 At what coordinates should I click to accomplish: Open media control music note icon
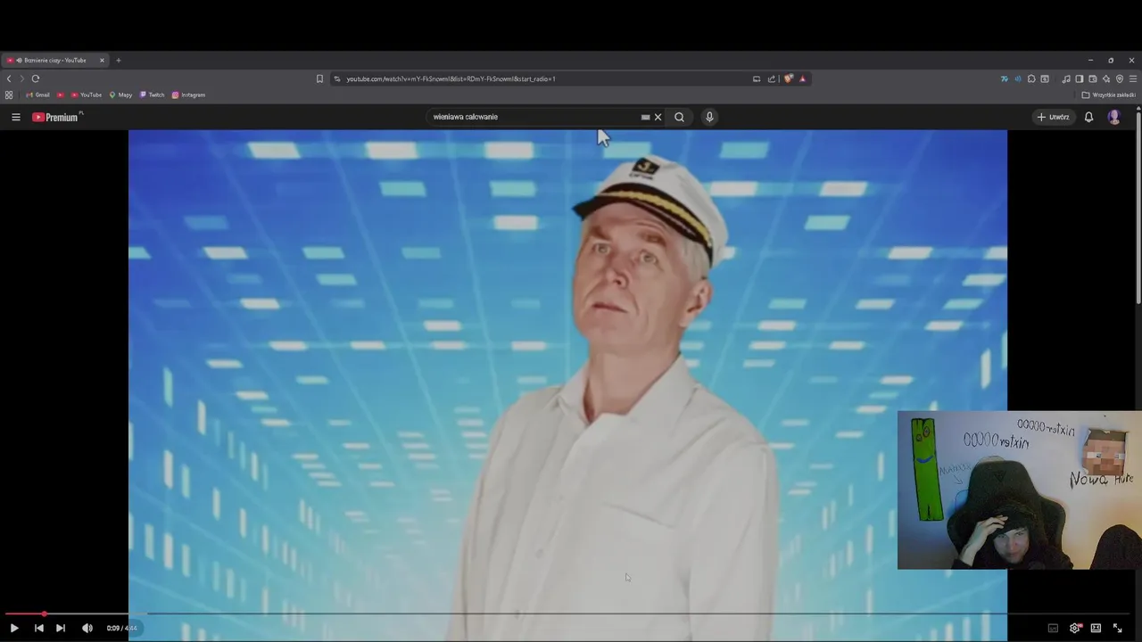pyautogui.click(x=1066, y=78)
